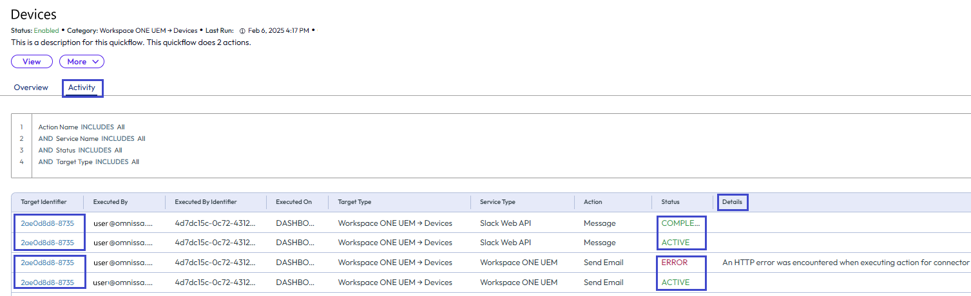Click 4d7dc15c-0c72-4312... in the first row
The width and height of the screenshot is (971, 296).
[215, 223]
